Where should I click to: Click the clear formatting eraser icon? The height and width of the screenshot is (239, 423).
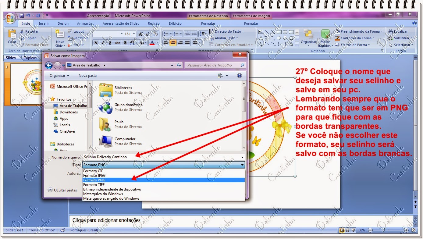coord(155,34)
